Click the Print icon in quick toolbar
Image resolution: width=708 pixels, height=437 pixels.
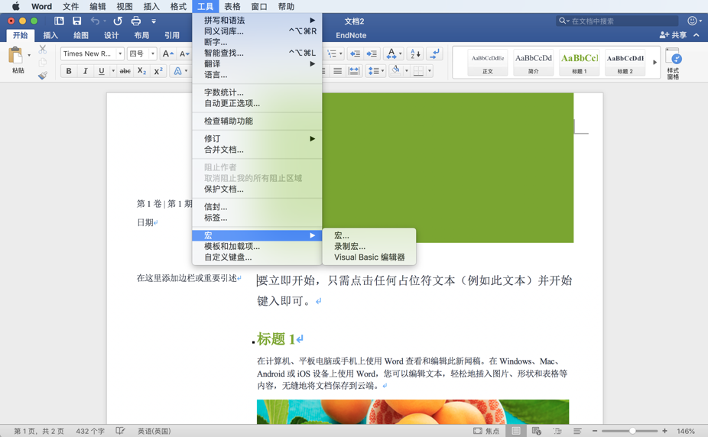click(136, 21)
